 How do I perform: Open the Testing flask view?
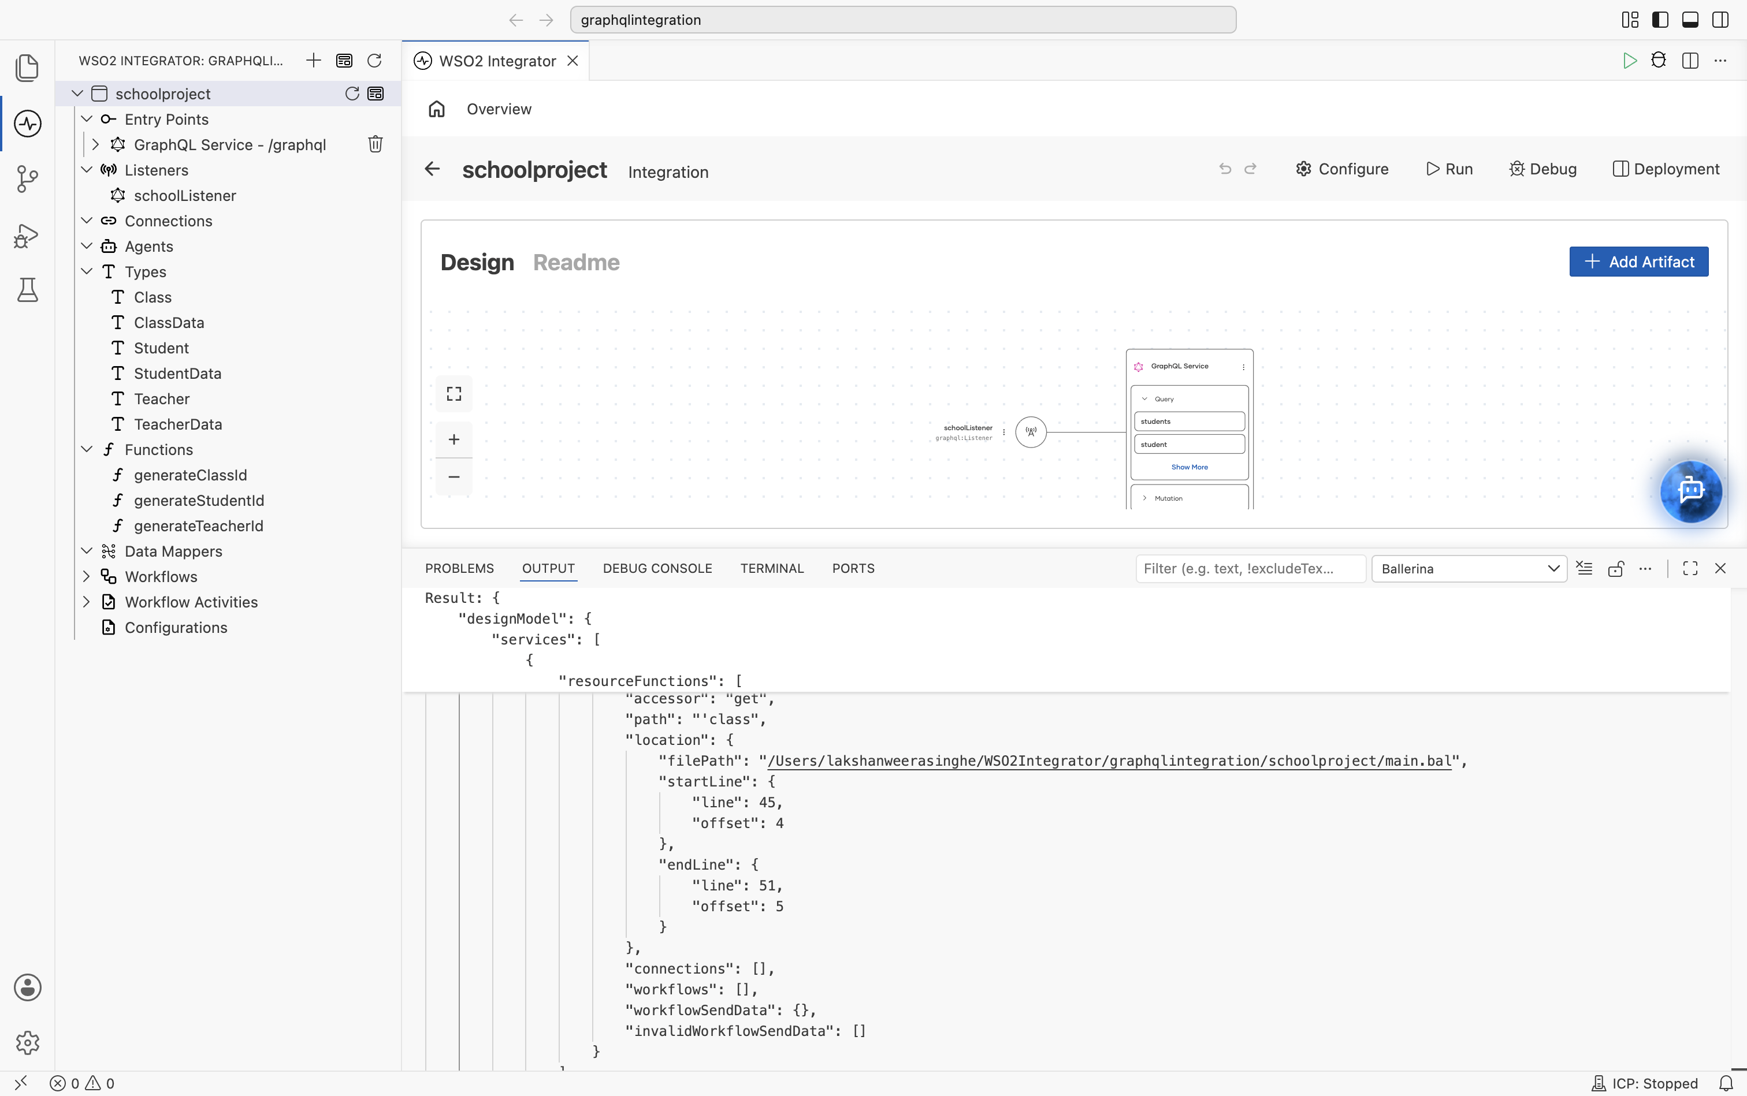pyautogui.click(x=28, y=290)
